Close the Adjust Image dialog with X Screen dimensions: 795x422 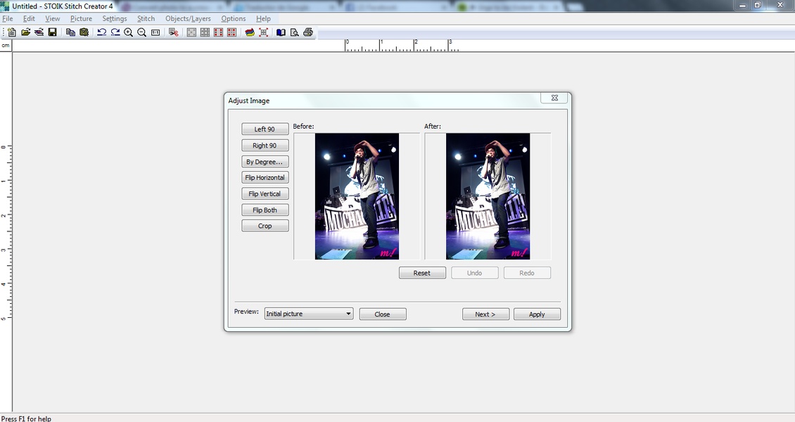[554, 98]
